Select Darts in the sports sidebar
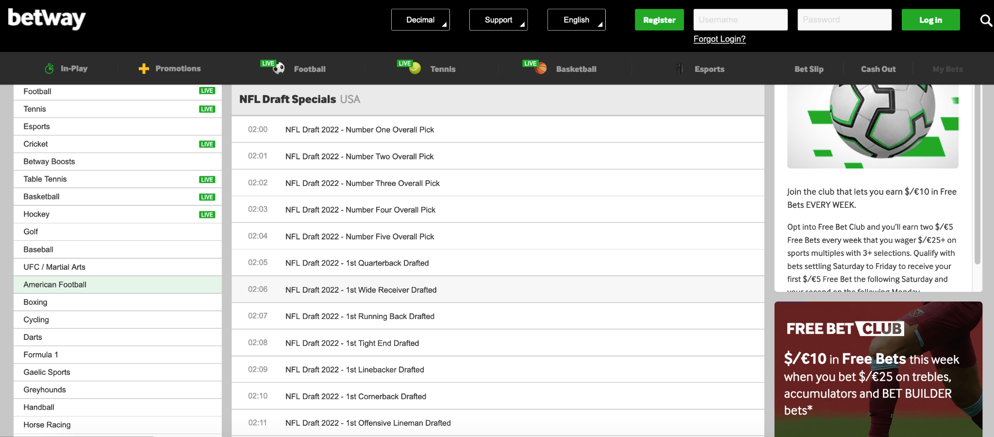The height and width of the screenshot is (437, 994). coord(117,337)
